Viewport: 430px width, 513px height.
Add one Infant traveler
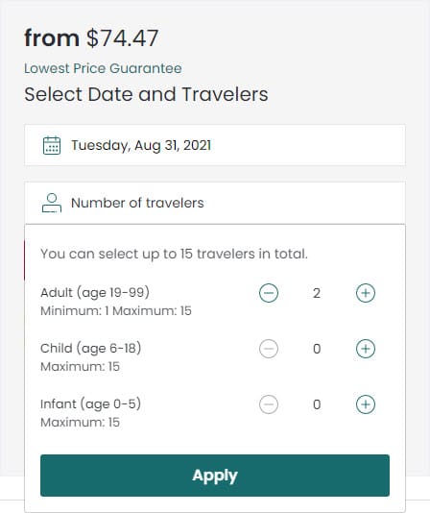(366, 404)
